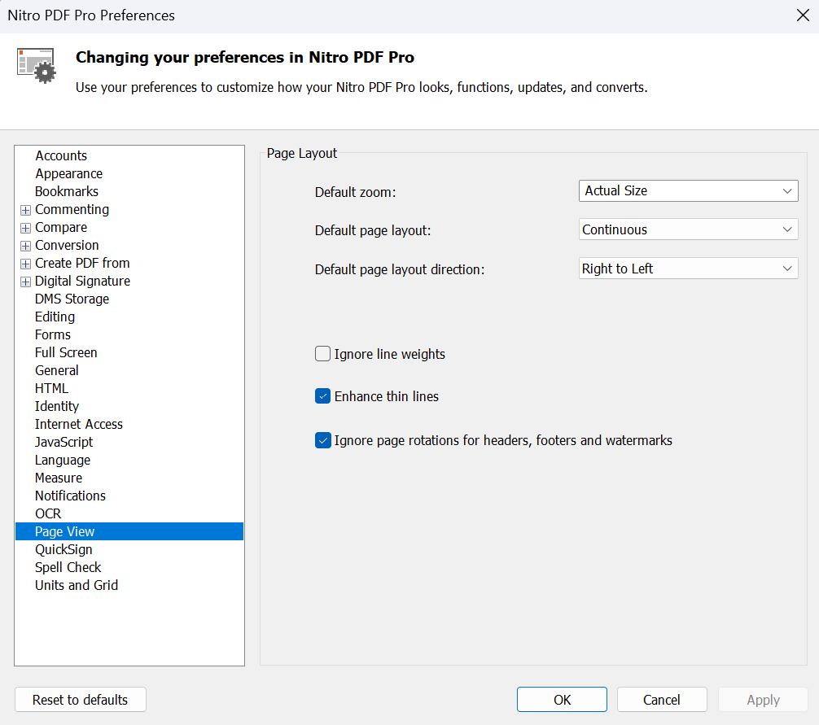Select Accounts in the preferences list
Screen dimensions: 819x725
pyautogui.click(x=61, y=155)
